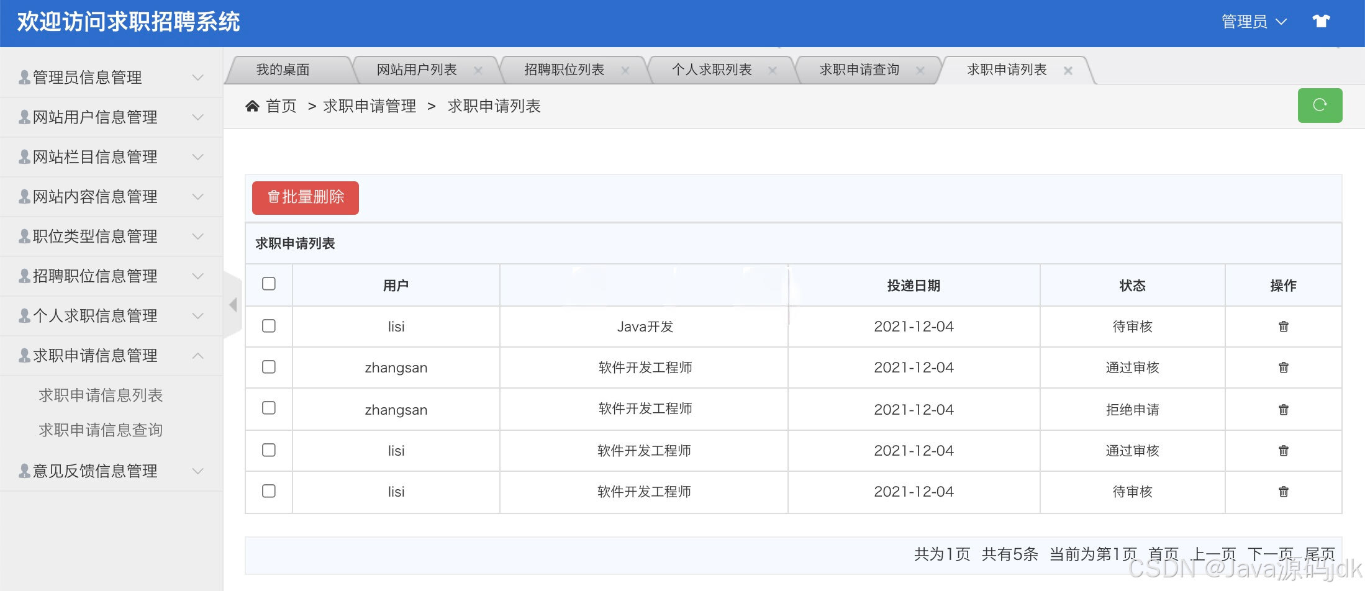Click the home icon in breadcrumb
Image resolution: width=1365 pixels, height=591 pixels.
click(x=252, y=106)
